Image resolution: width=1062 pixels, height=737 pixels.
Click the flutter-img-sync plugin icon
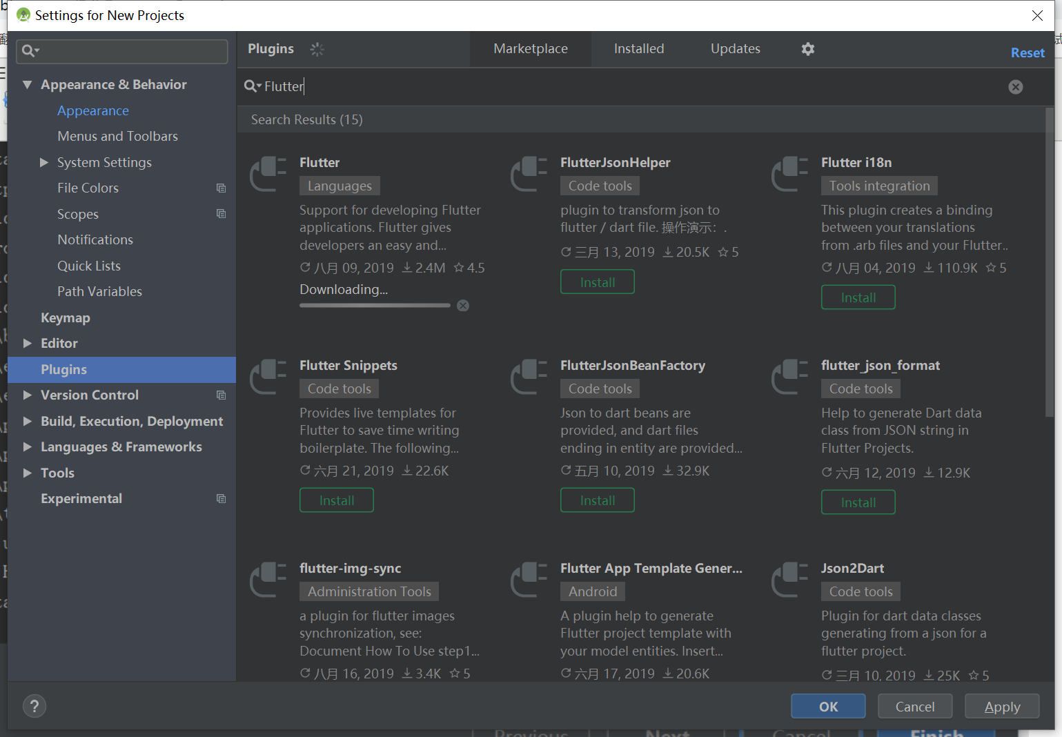click(x=268, y=580)
